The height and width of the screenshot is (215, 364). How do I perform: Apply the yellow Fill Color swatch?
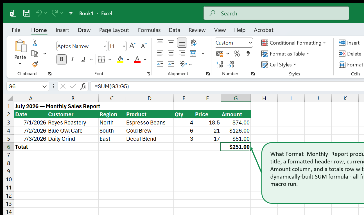120,59
